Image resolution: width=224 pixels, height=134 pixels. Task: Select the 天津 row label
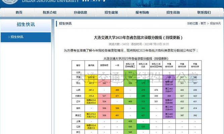point(78,77)
